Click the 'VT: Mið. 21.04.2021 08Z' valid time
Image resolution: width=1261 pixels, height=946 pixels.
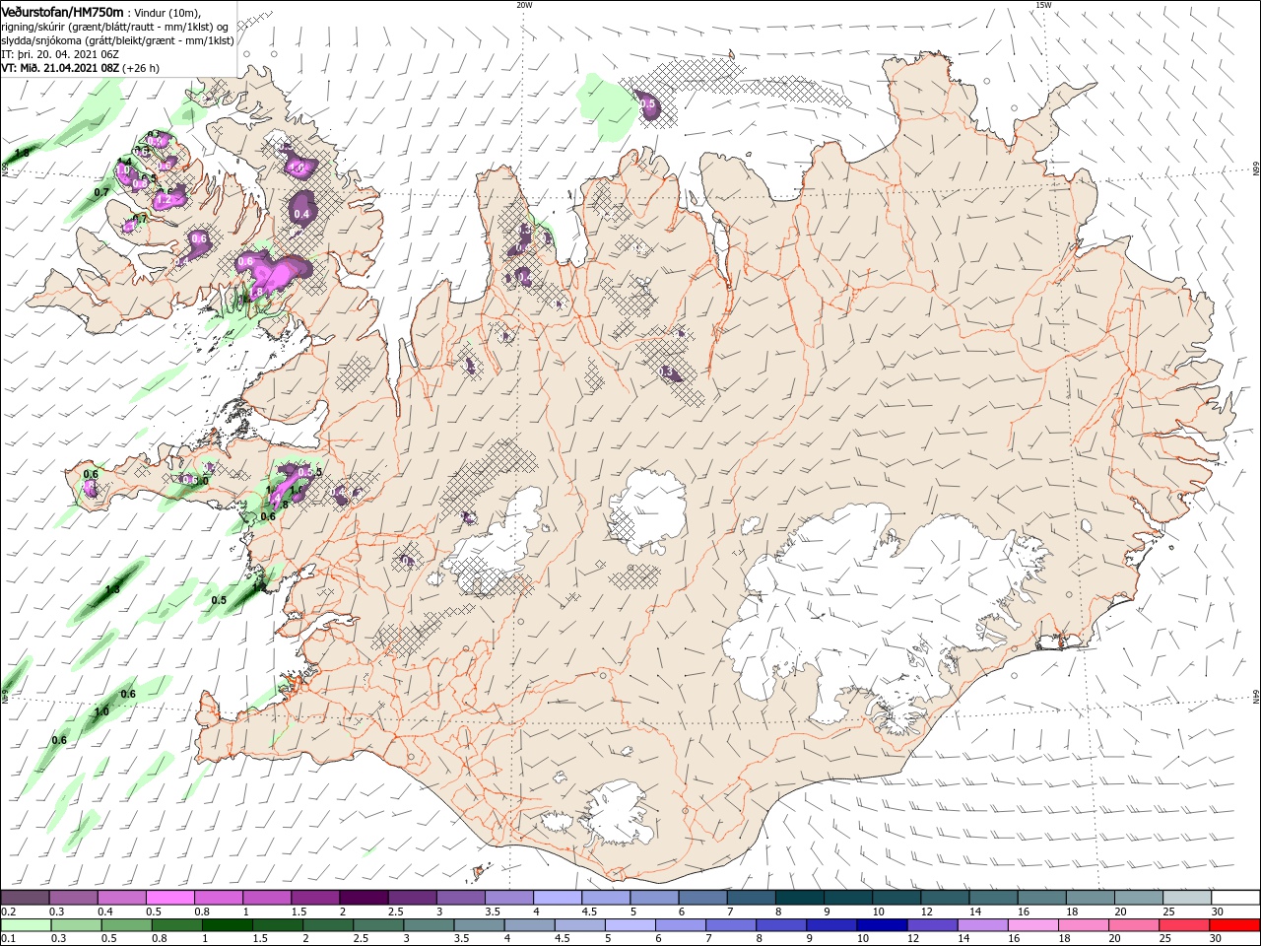[60, 68]
